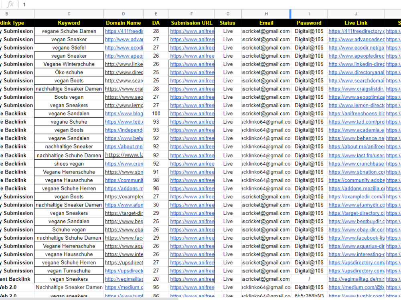
Task: Open the https://www.ted. domain link
Action: [124, 122]
